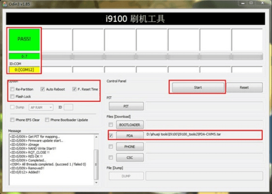
Task: Click the 'RQT_CLOSE !!' log line
Action: pos(30,152)
